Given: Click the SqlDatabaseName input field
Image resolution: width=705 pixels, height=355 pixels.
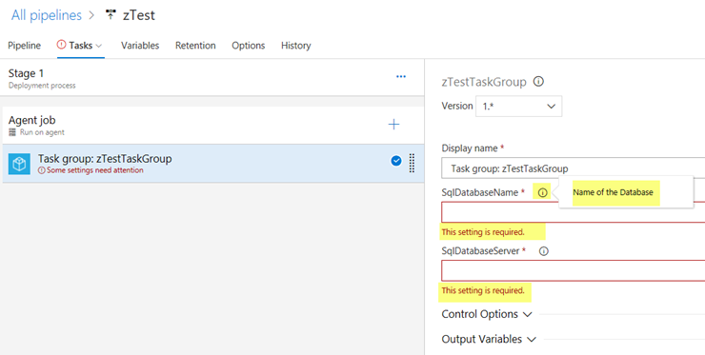Looking at the screenshot, I should (x=574, y=212).
